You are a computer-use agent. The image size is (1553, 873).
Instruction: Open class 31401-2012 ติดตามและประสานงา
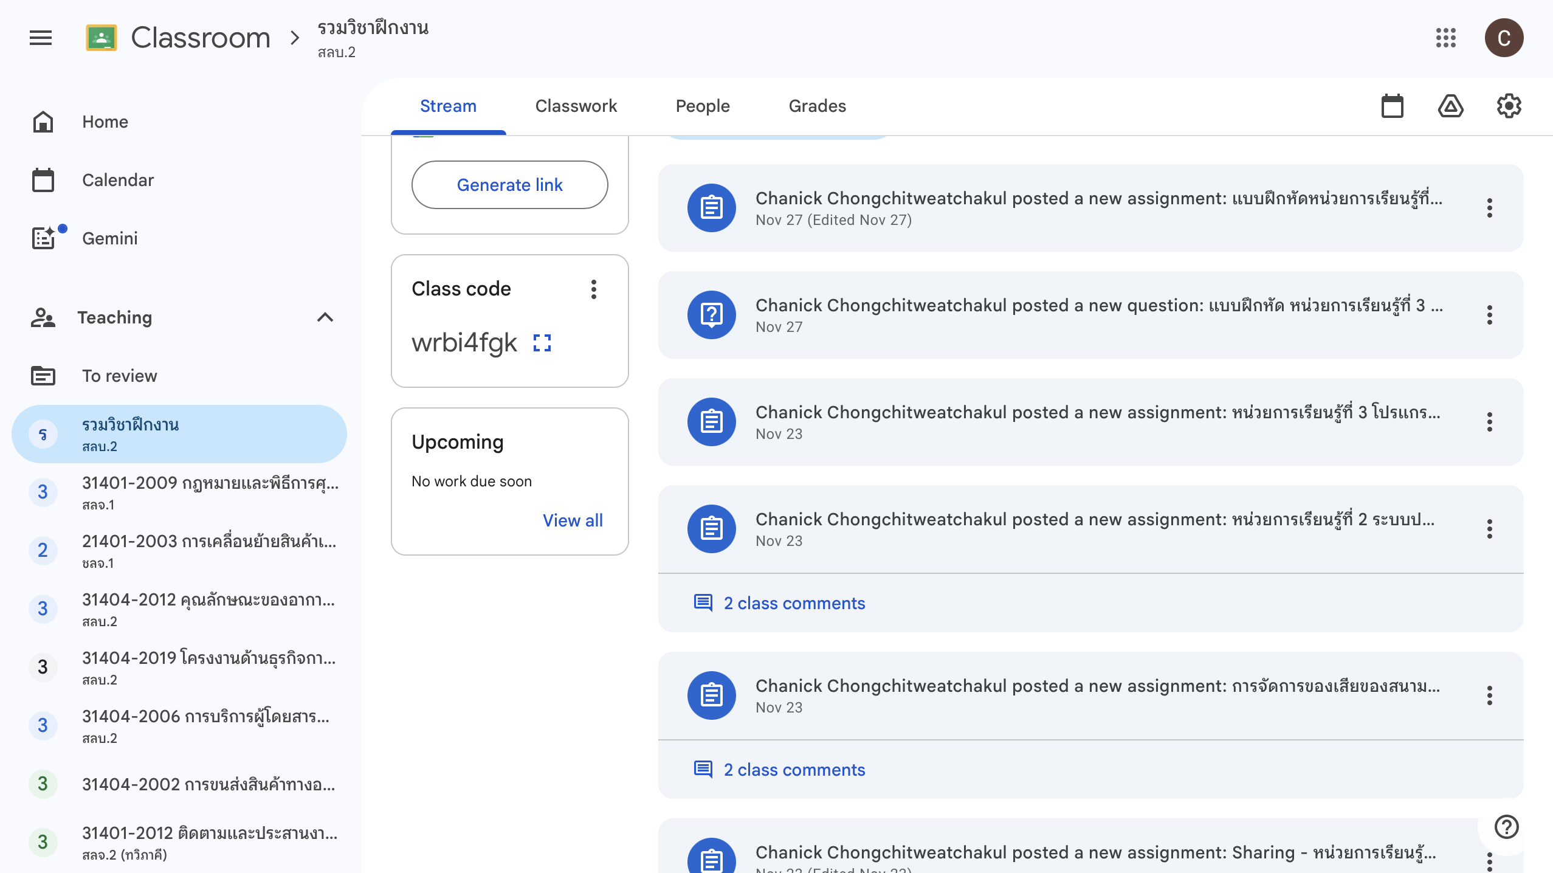click(x=179, y=843)
